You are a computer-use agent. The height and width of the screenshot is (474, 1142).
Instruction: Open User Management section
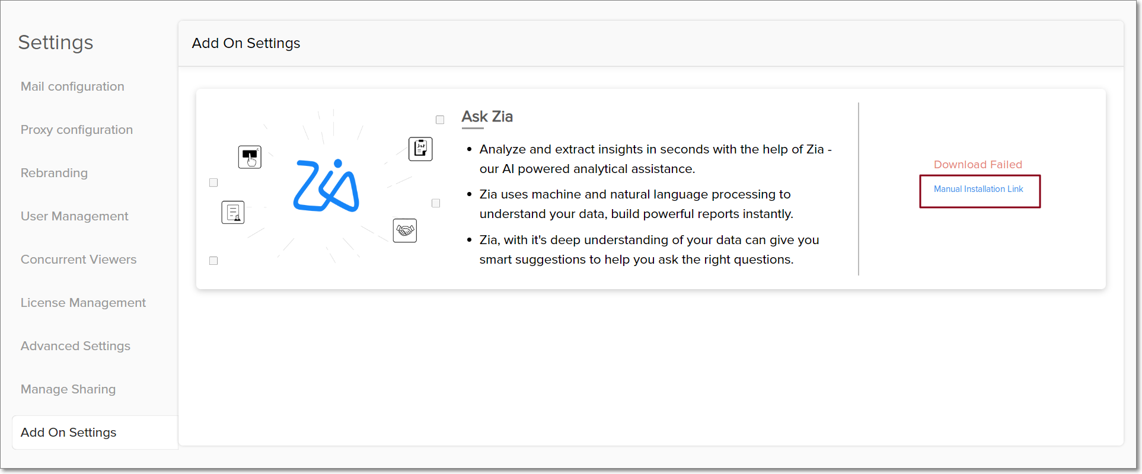click(74, 216)
